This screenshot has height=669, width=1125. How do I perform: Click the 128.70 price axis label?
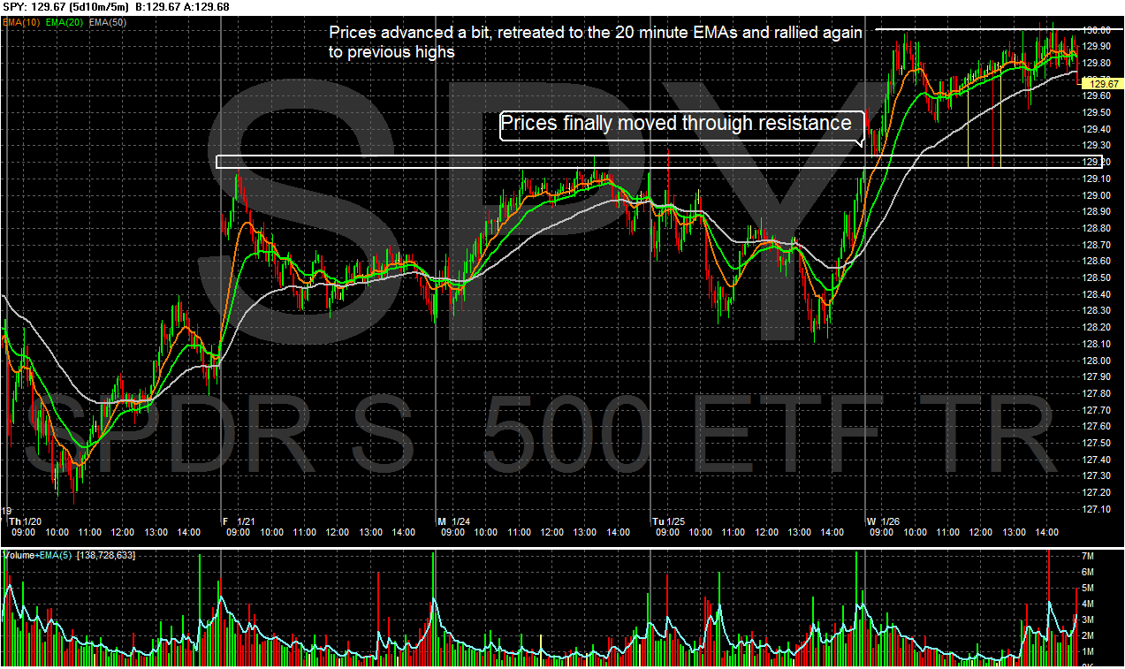[x=1097, y=245]
